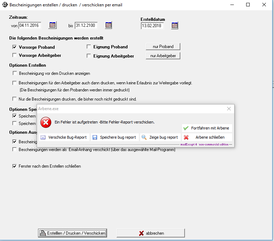Show the bug report with Zeige button
The width and height of the screenshot is (274, 241).
[160, 137]
